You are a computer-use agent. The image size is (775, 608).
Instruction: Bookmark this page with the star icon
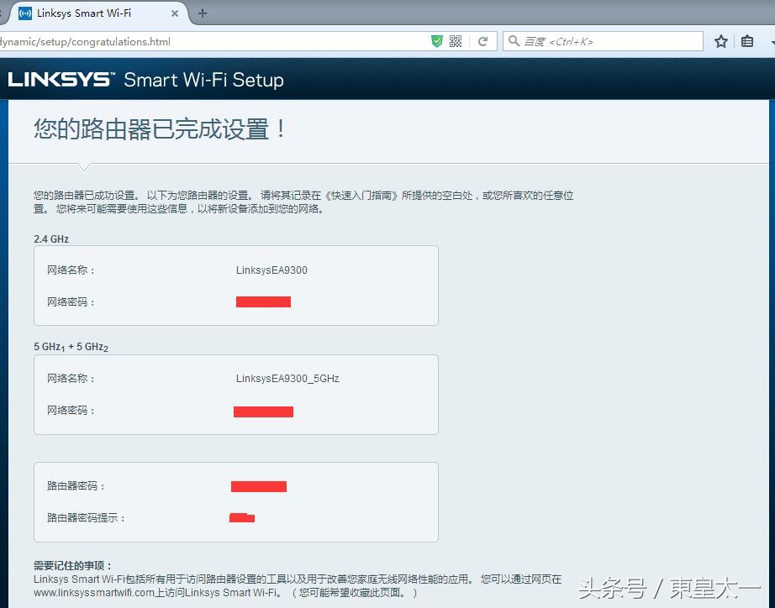pos(720,40)
